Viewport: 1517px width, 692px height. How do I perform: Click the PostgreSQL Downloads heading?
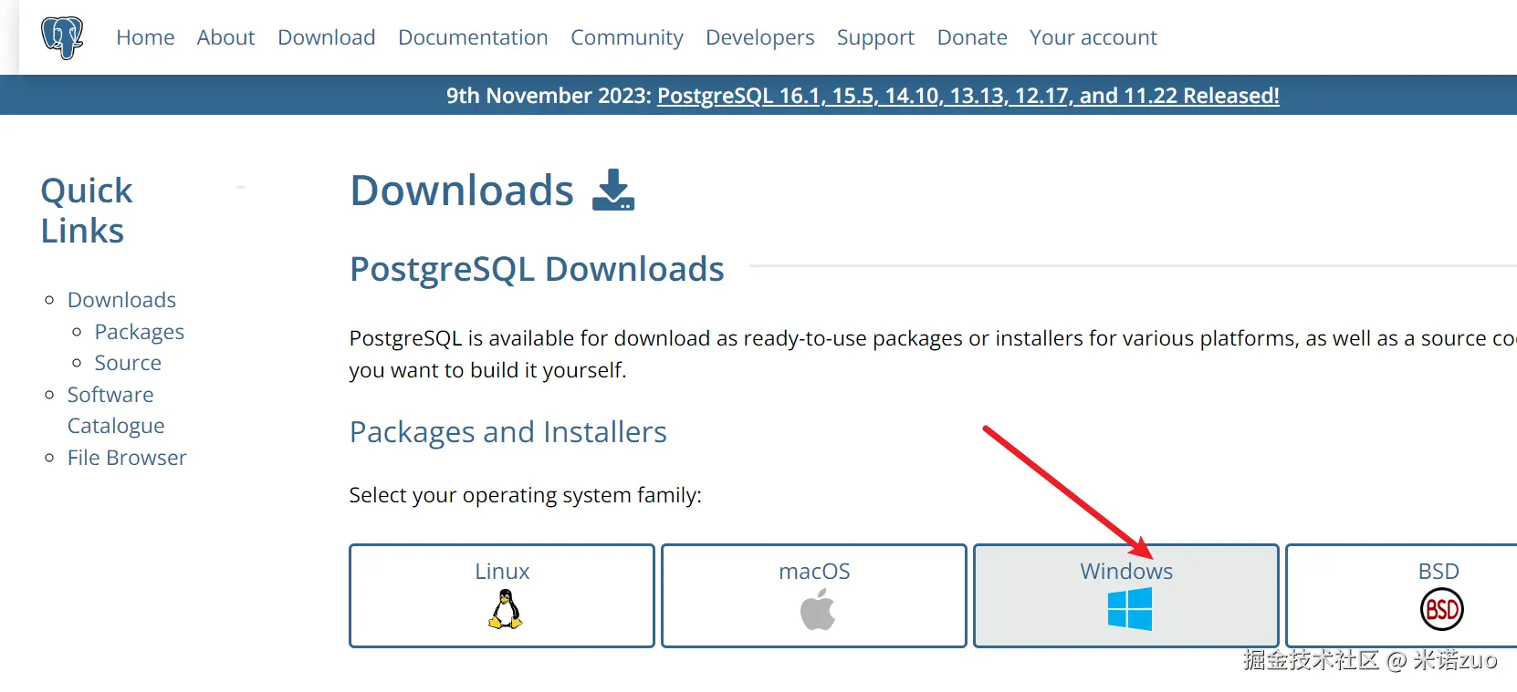pos(537,269)
